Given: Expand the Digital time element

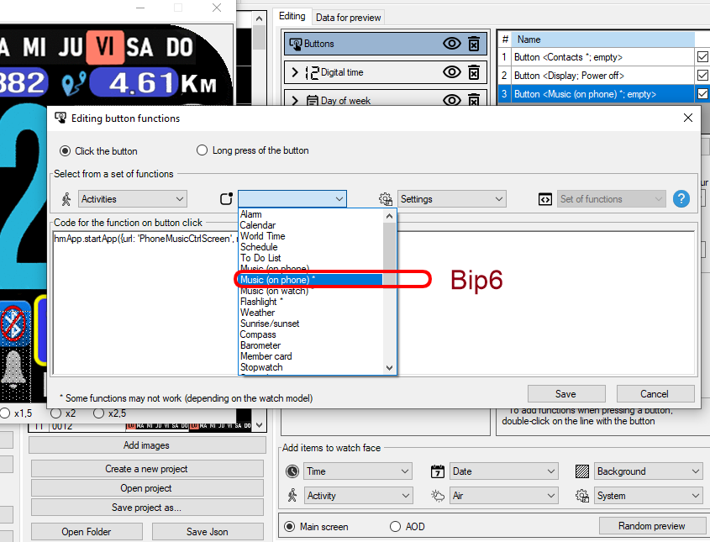Looking at the screenshot, I should [295, 72].
